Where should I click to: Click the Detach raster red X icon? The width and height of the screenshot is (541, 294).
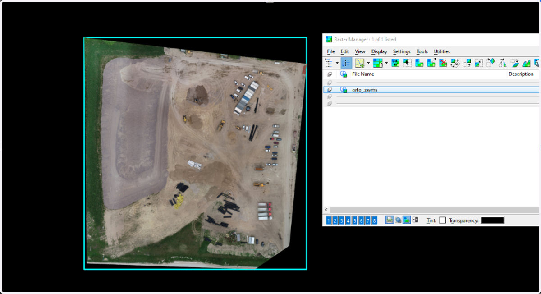(443, 63)
